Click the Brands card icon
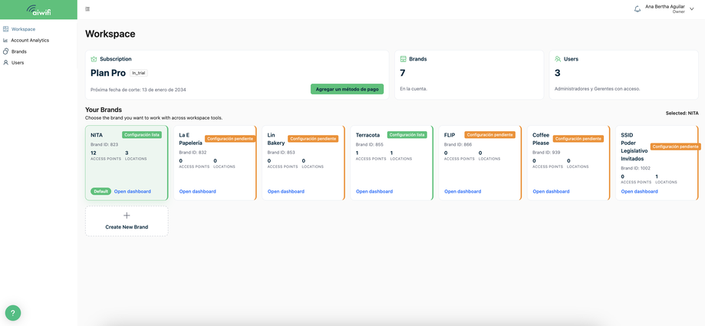This screenshot has height=326, width=705. tap(404, 59)
